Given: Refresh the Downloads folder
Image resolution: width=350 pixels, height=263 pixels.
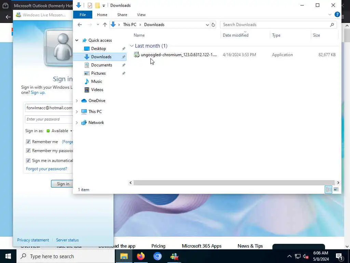Looking at the screenshot, I should (213, 25).
